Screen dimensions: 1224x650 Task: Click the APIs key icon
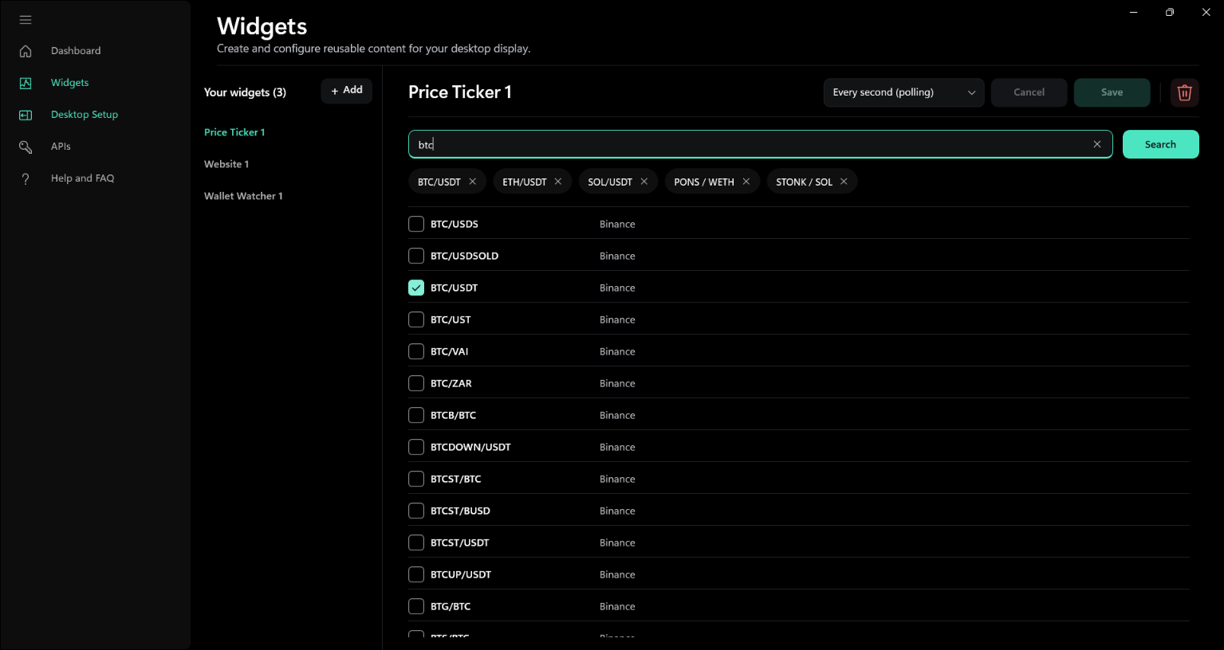(x=26, y=147)
